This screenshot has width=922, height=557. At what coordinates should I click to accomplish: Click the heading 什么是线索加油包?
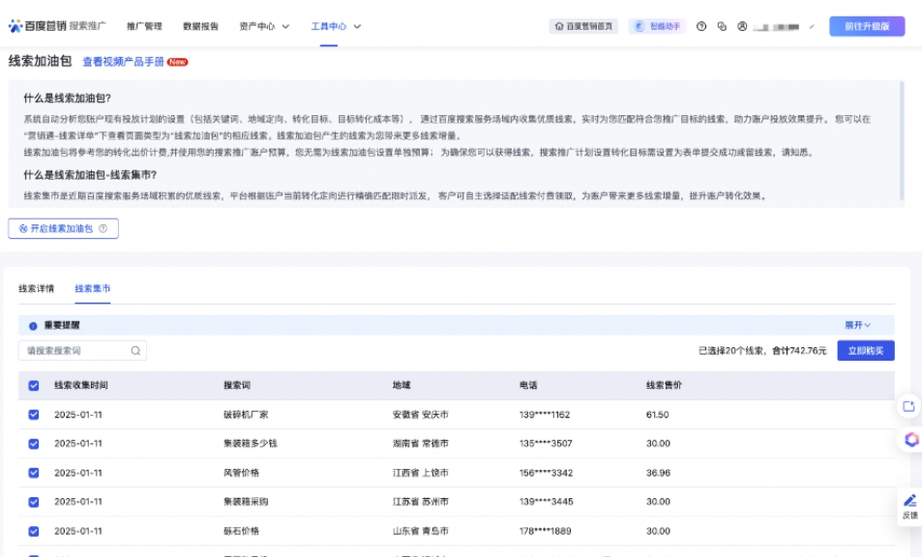(67, 98)
